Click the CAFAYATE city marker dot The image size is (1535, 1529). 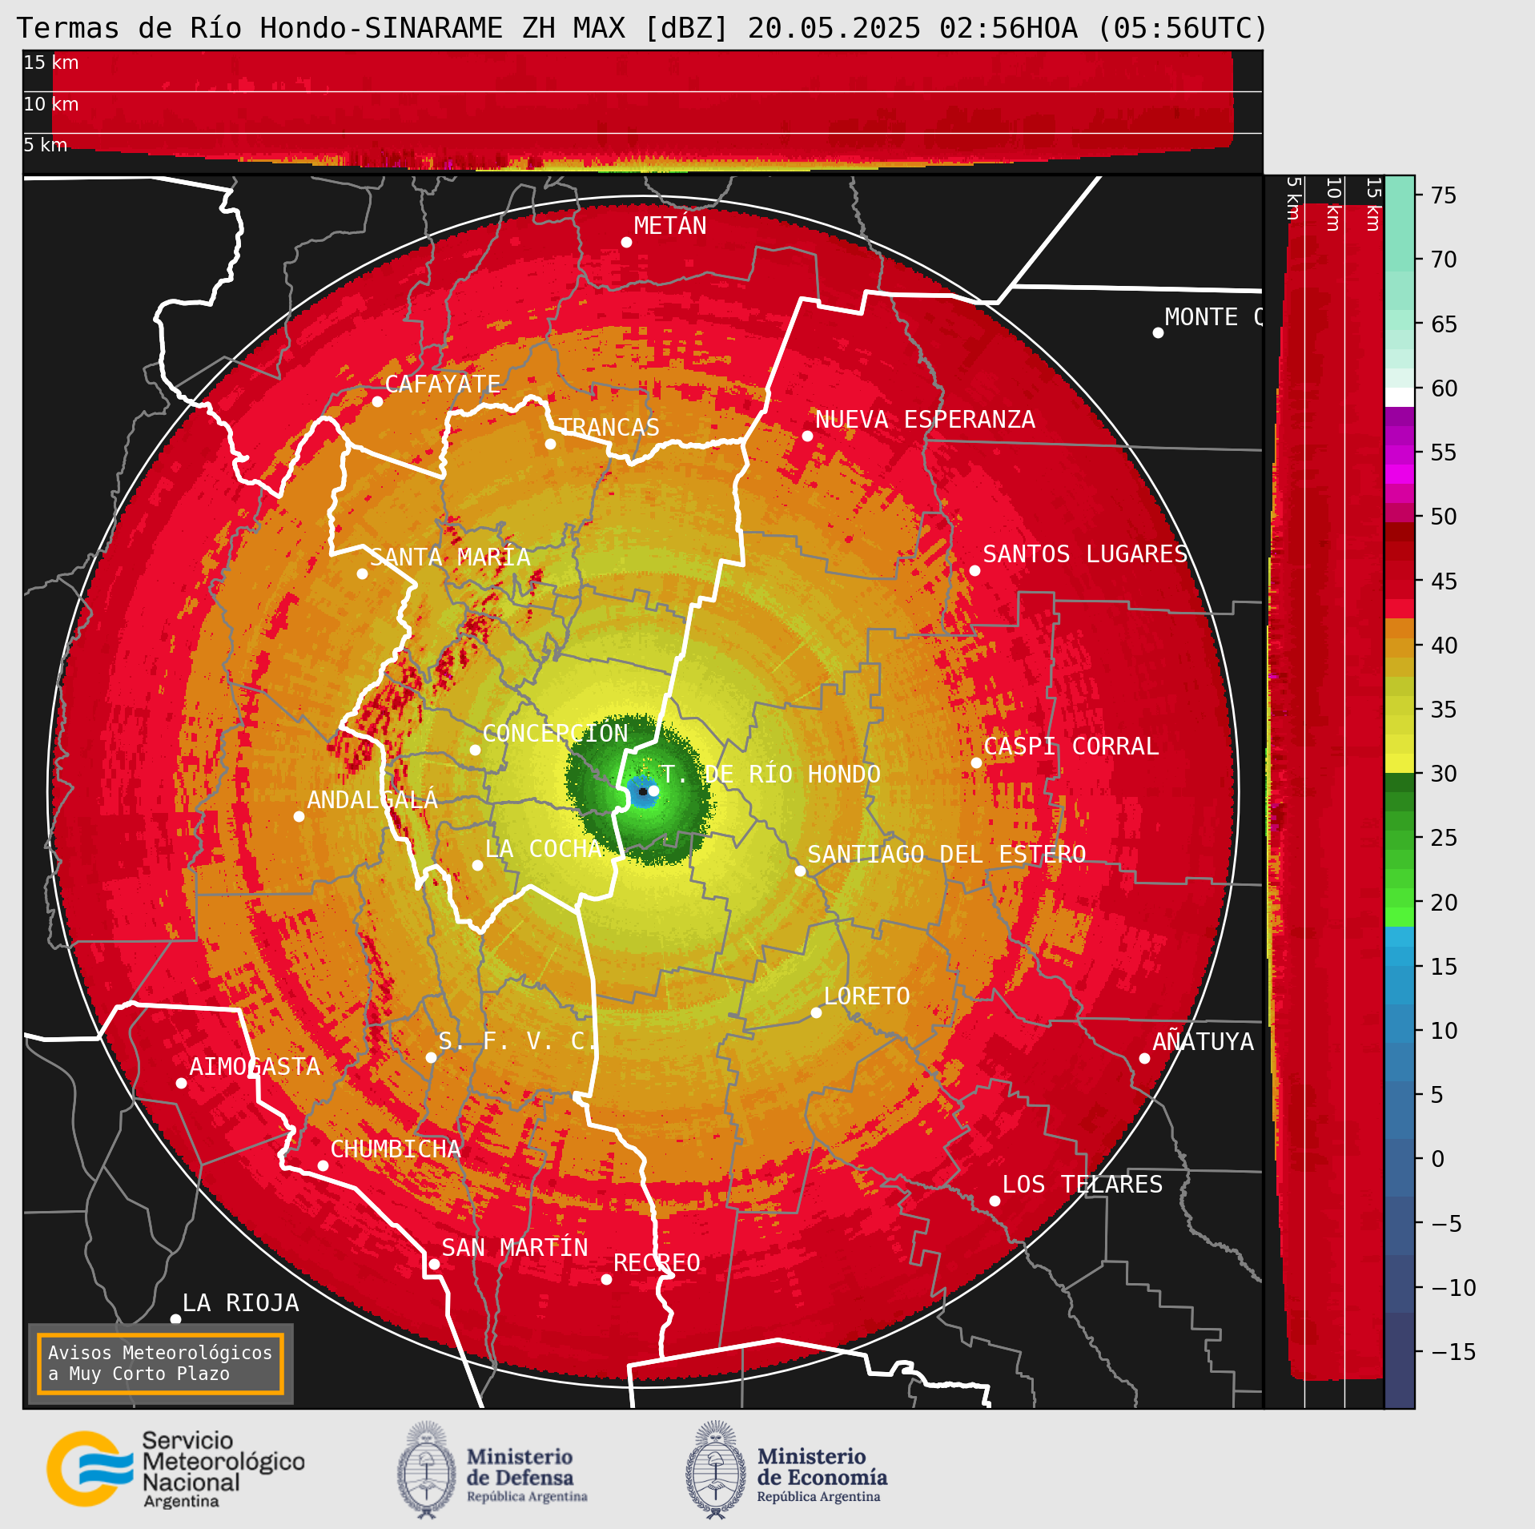tap(377, 401)
